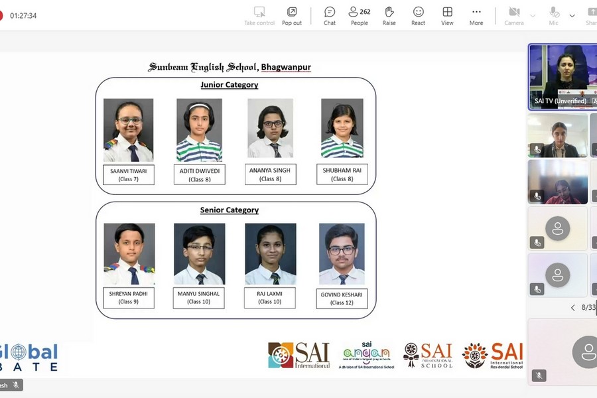This screenshot has width=597, height=398.
Task: Expand the Mic options dropdown arrow
Action: click(x=572, y=15)
